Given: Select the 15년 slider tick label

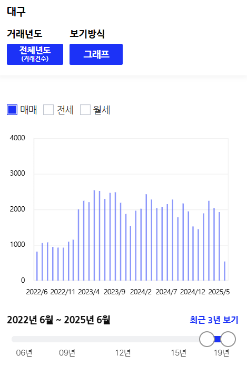Looking at the screenshot, I should (x=179, y=353).
